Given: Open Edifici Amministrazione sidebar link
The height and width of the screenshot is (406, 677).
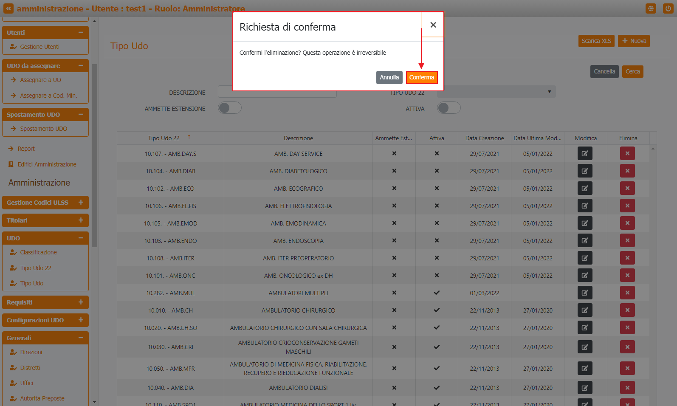Looking at the screenshot, I should (47, 164).
